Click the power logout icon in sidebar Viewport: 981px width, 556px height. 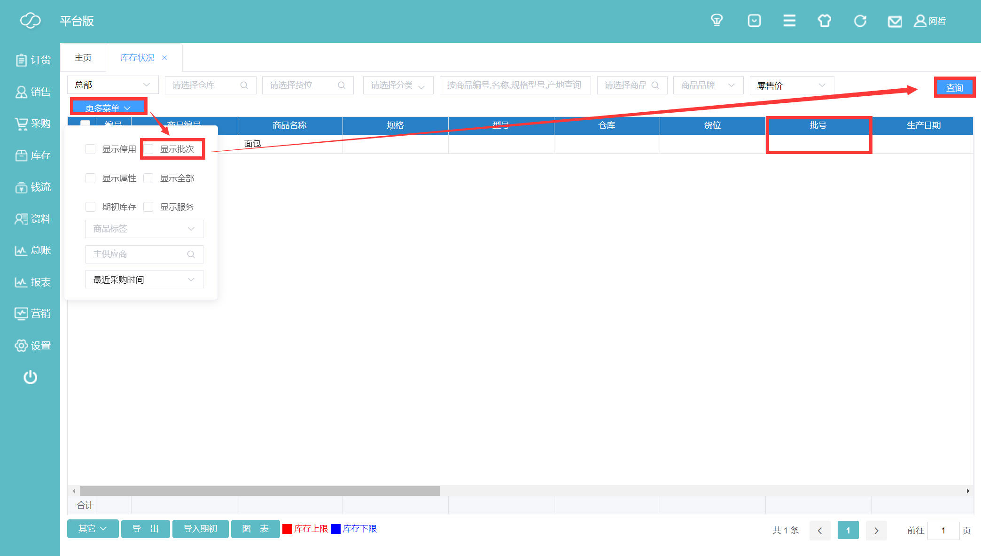(31, 377)
